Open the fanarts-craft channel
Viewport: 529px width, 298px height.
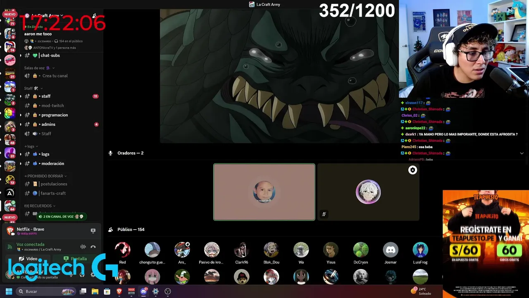click(x=53, y=193)
